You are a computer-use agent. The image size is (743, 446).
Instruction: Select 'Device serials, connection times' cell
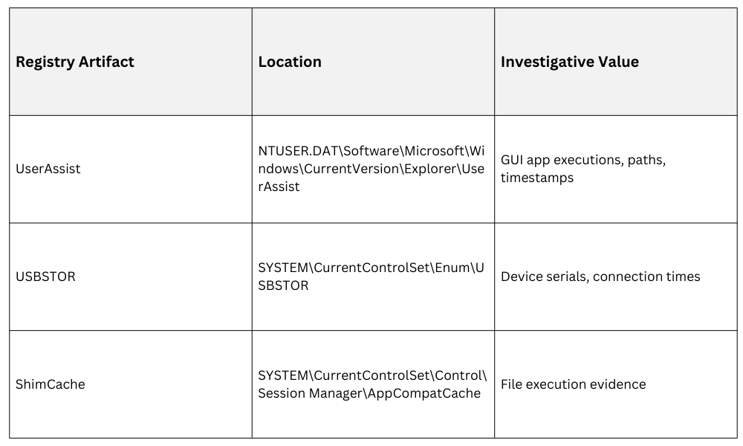coord(600,277)
